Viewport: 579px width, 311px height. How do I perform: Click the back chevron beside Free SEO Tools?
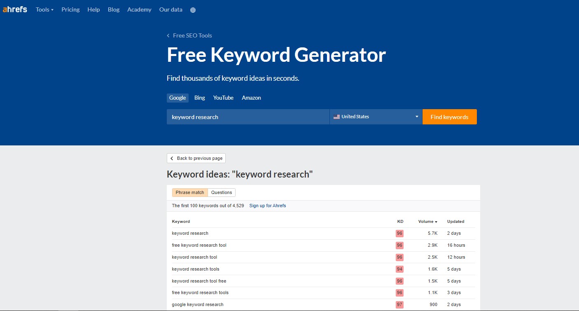[x=168, y=36]
